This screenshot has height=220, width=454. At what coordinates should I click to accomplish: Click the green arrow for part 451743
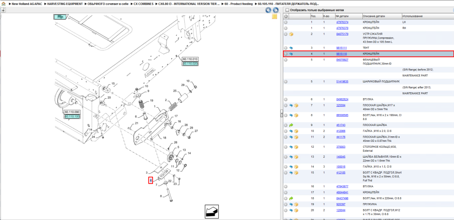click(291, 125)
